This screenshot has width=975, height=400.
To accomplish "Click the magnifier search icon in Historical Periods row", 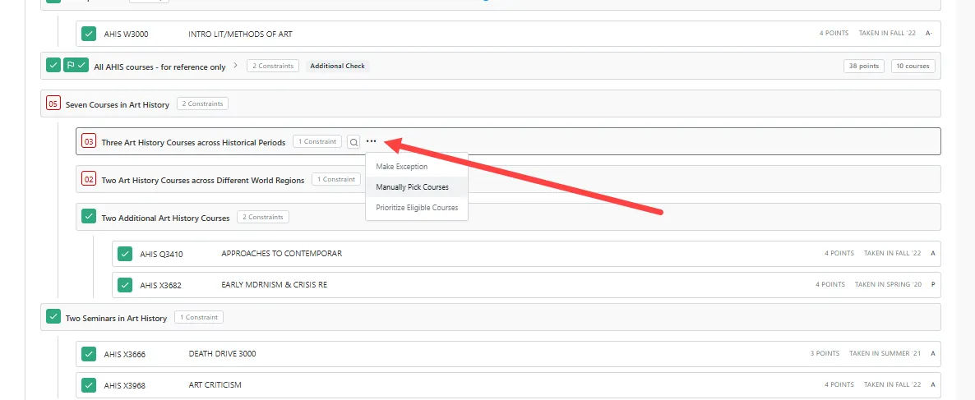I will pyautogui.click(x=353, y=141).
